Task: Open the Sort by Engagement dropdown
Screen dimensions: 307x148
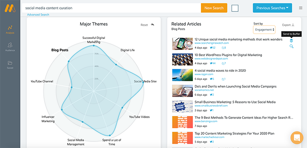Action: pos(264,30)
